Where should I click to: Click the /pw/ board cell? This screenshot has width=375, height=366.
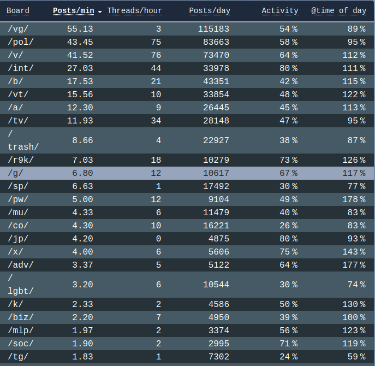point(18,199)
